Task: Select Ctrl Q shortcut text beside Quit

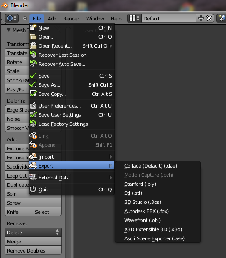Action: coord(105,189)
